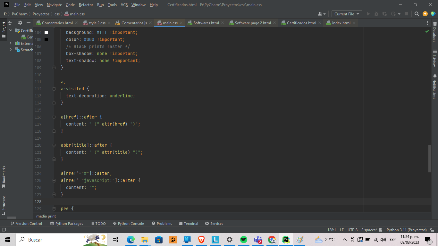Toggle fold marker on line 127
This screenshot has height=246, width=438.
pos(54,194)
